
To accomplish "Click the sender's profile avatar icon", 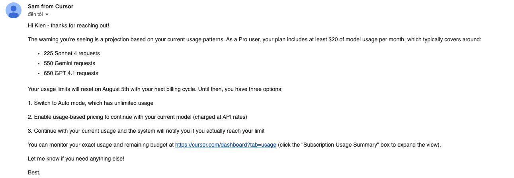I will [14, 10].
